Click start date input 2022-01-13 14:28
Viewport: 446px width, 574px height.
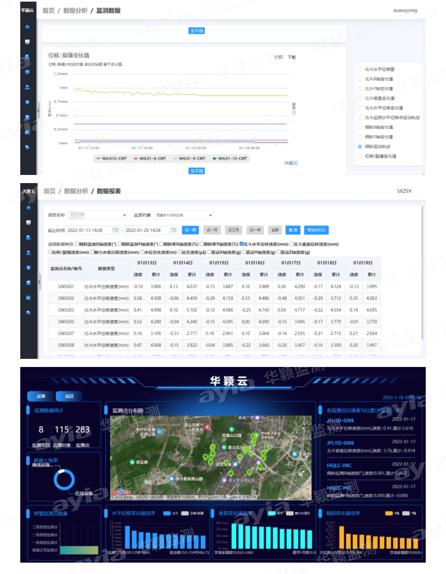[89, 230]
